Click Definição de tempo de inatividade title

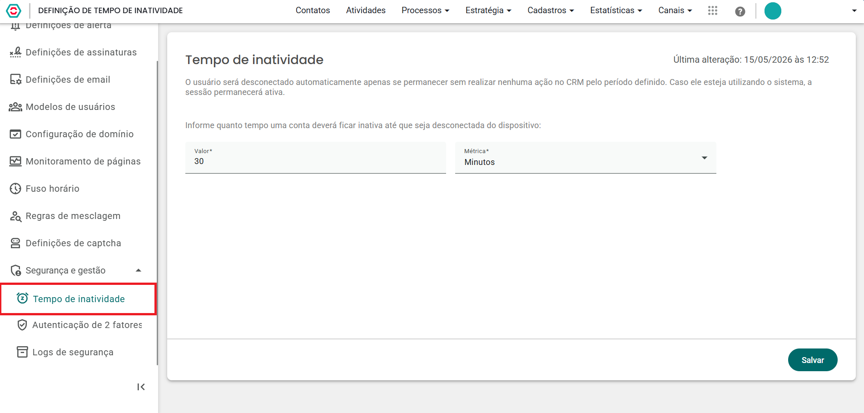coord(110,10)
